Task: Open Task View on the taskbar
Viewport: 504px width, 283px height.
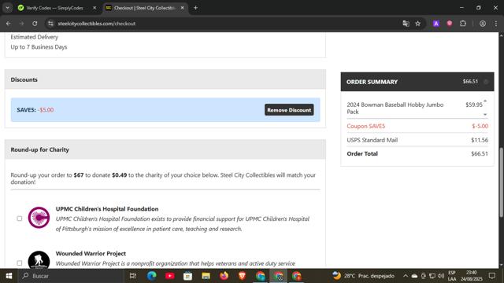Action: pos(133,276)
